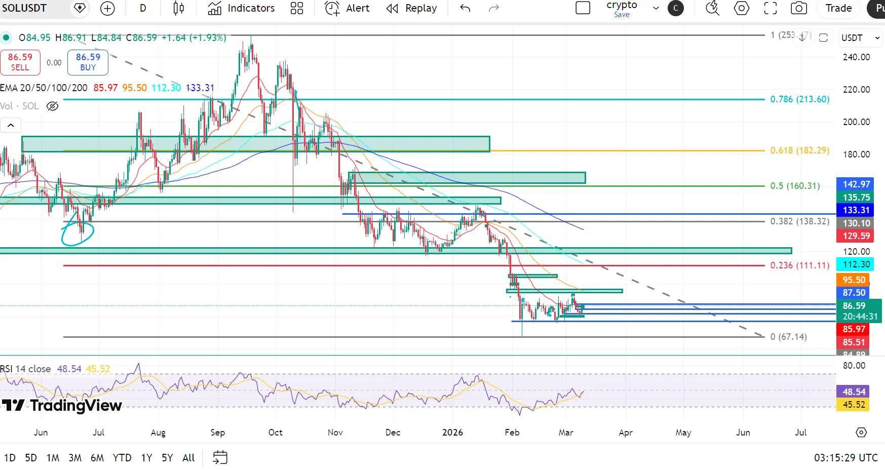
Task: Click the 87.50 price scale label
Action: point(854,293)
